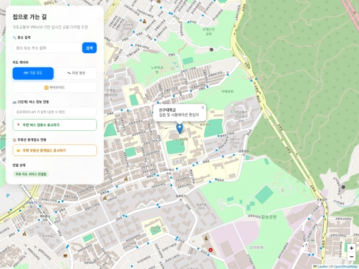Select the 기본 지도 base map layer

click(33, 73)
